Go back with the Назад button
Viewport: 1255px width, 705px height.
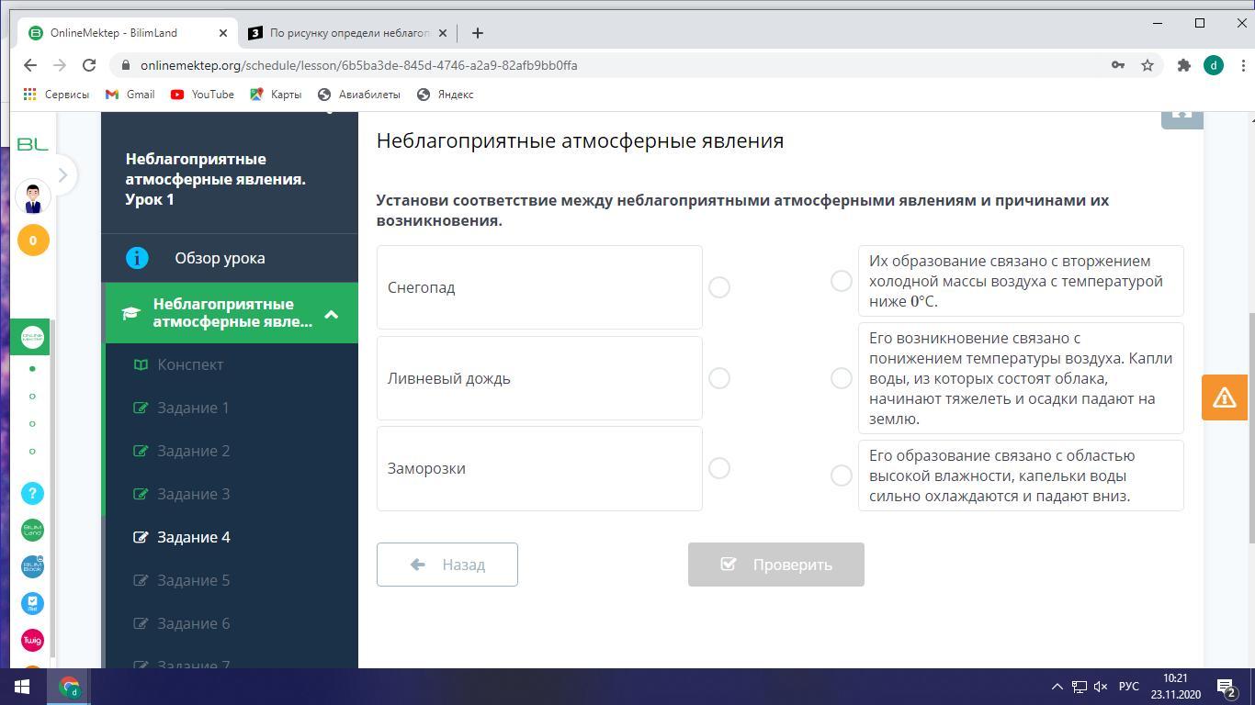447,565
